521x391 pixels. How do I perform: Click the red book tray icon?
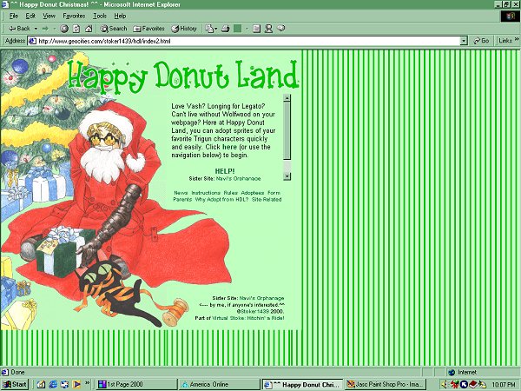[x=473, y=385]
